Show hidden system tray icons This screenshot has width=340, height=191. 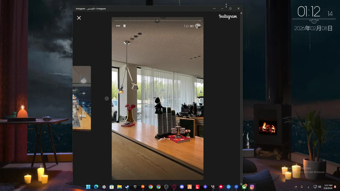(296, 187)
